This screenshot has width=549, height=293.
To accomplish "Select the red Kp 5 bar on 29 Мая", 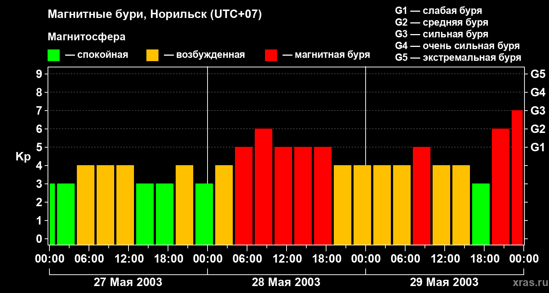I will click(422, 196).
